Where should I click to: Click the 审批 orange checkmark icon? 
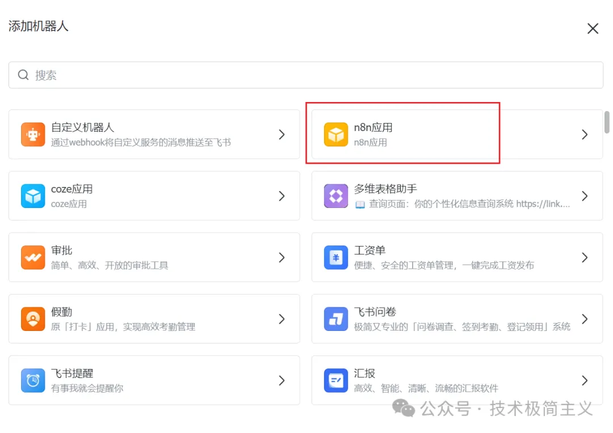coord(33,257)
